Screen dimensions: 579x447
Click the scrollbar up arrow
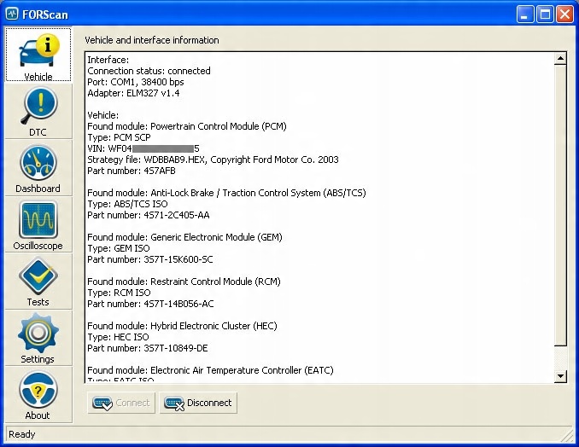560,58
